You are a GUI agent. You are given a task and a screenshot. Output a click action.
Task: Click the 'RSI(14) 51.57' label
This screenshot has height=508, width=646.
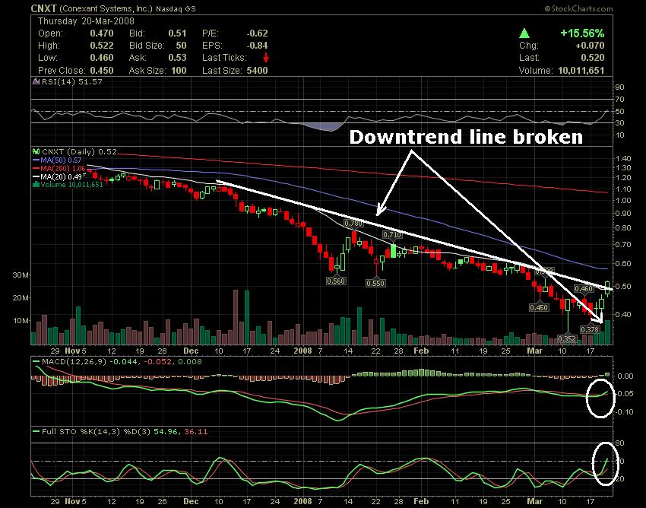tap(72, 81)
